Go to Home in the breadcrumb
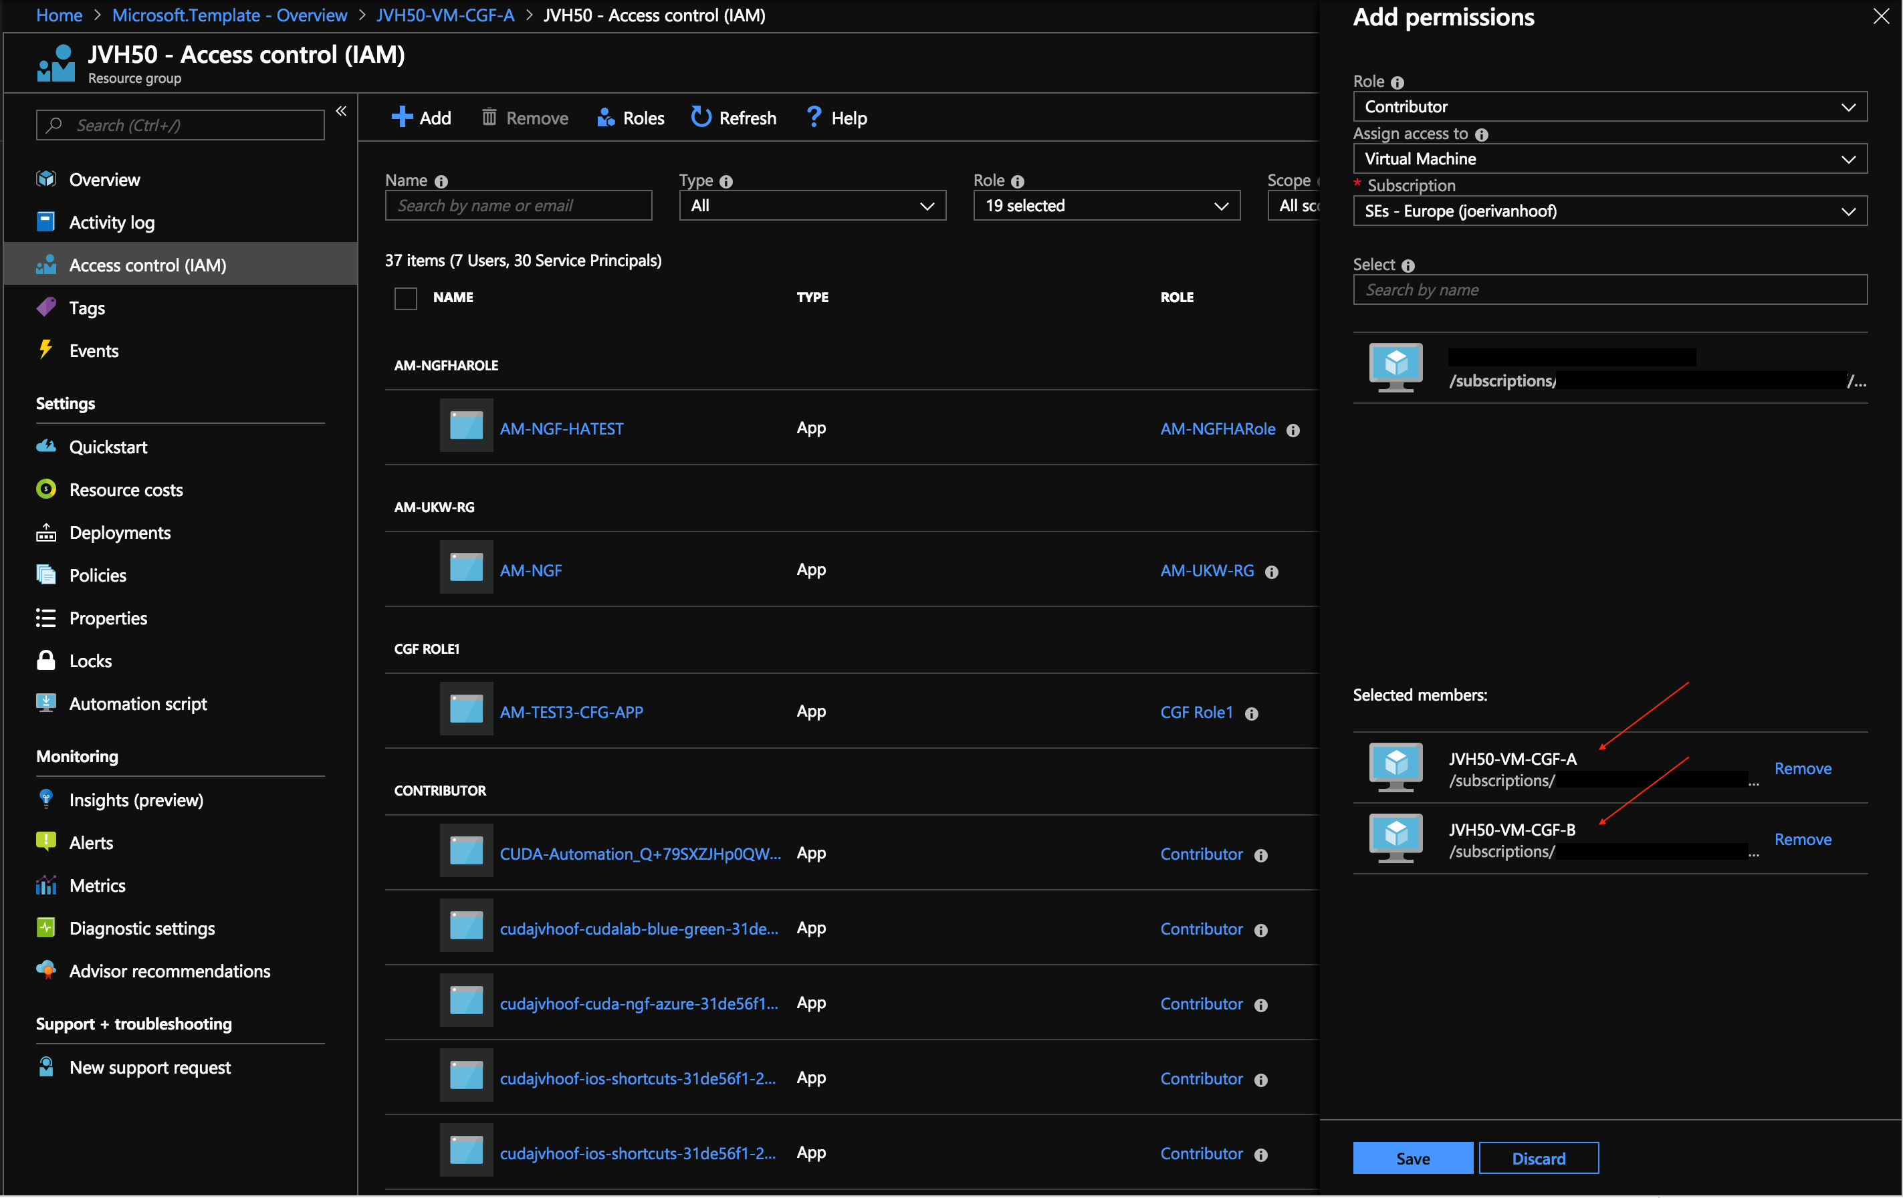 click(x=60, y=15)
